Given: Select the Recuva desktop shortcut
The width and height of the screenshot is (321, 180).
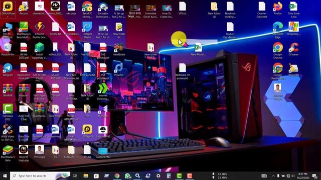Looking at the screenshot, I should click(x=24, y=8).
